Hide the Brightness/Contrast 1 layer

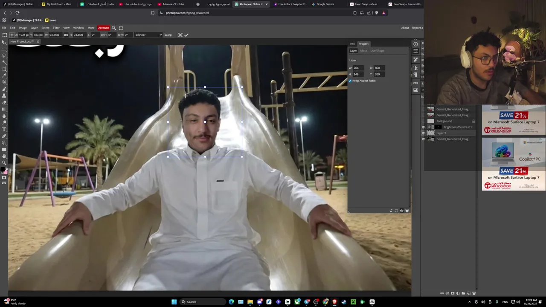point(424,127)
